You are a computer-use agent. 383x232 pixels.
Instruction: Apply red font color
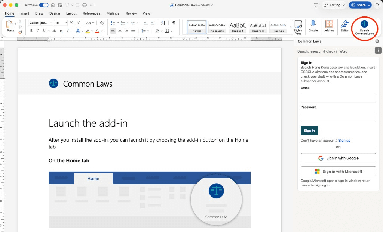click(x=97, y=31)
